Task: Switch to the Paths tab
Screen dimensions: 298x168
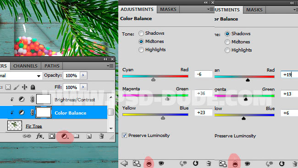Action: [52, 66]
